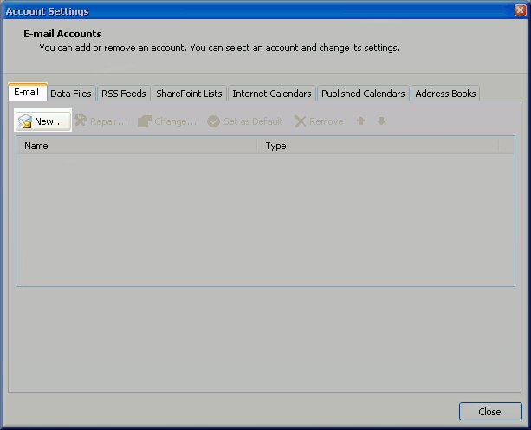The width and height of the screenshot is (531, 430).
Task: Sort accounts by the Name column header
Action: [x=139, y=146]
